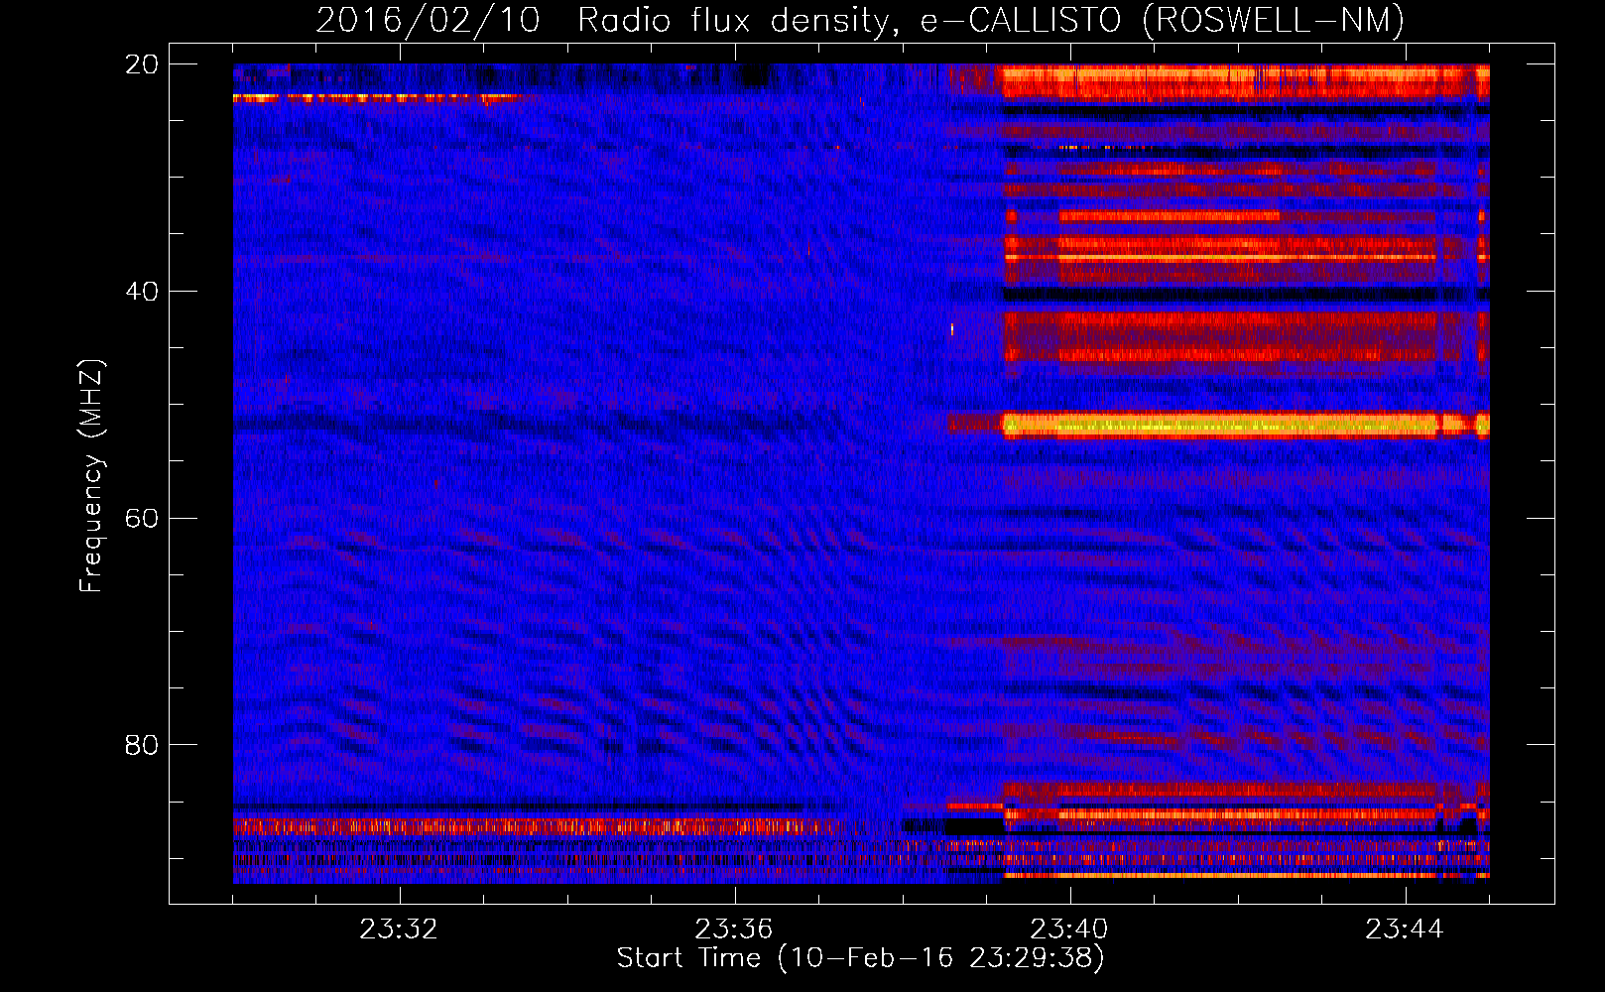Image resolution: width=1605 pixels, height=992 pixels.
Task: Click the 40 frequency tick label
Action: pos(142,292)
